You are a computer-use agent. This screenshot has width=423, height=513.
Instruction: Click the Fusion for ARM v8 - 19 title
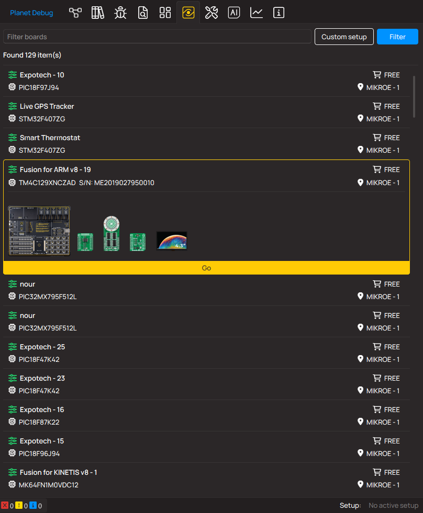pyautogui.click(x=55, y=169)
